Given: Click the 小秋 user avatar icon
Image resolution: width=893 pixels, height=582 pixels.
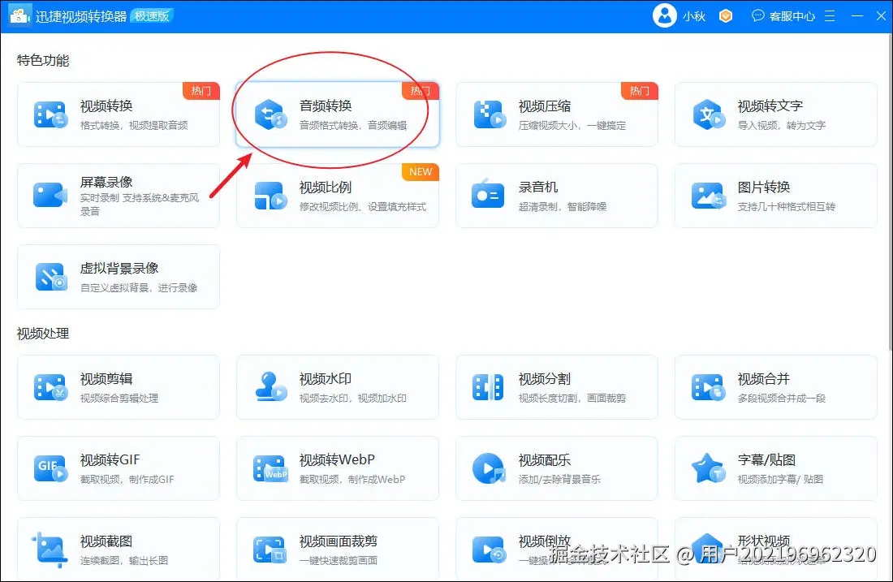Looking at the screenshot, I should (664, 15).
